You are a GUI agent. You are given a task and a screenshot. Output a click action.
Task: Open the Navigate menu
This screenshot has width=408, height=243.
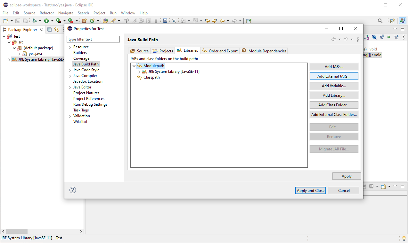[x=66, y=13]
